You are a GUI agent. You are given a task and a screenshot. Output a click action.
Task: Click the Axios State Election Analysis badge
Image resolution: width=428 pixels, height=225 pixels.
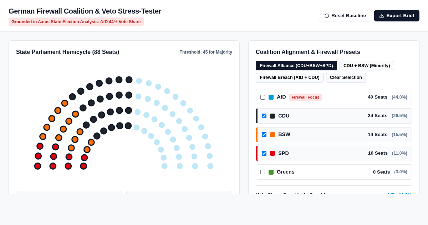[x=76, y=22]
